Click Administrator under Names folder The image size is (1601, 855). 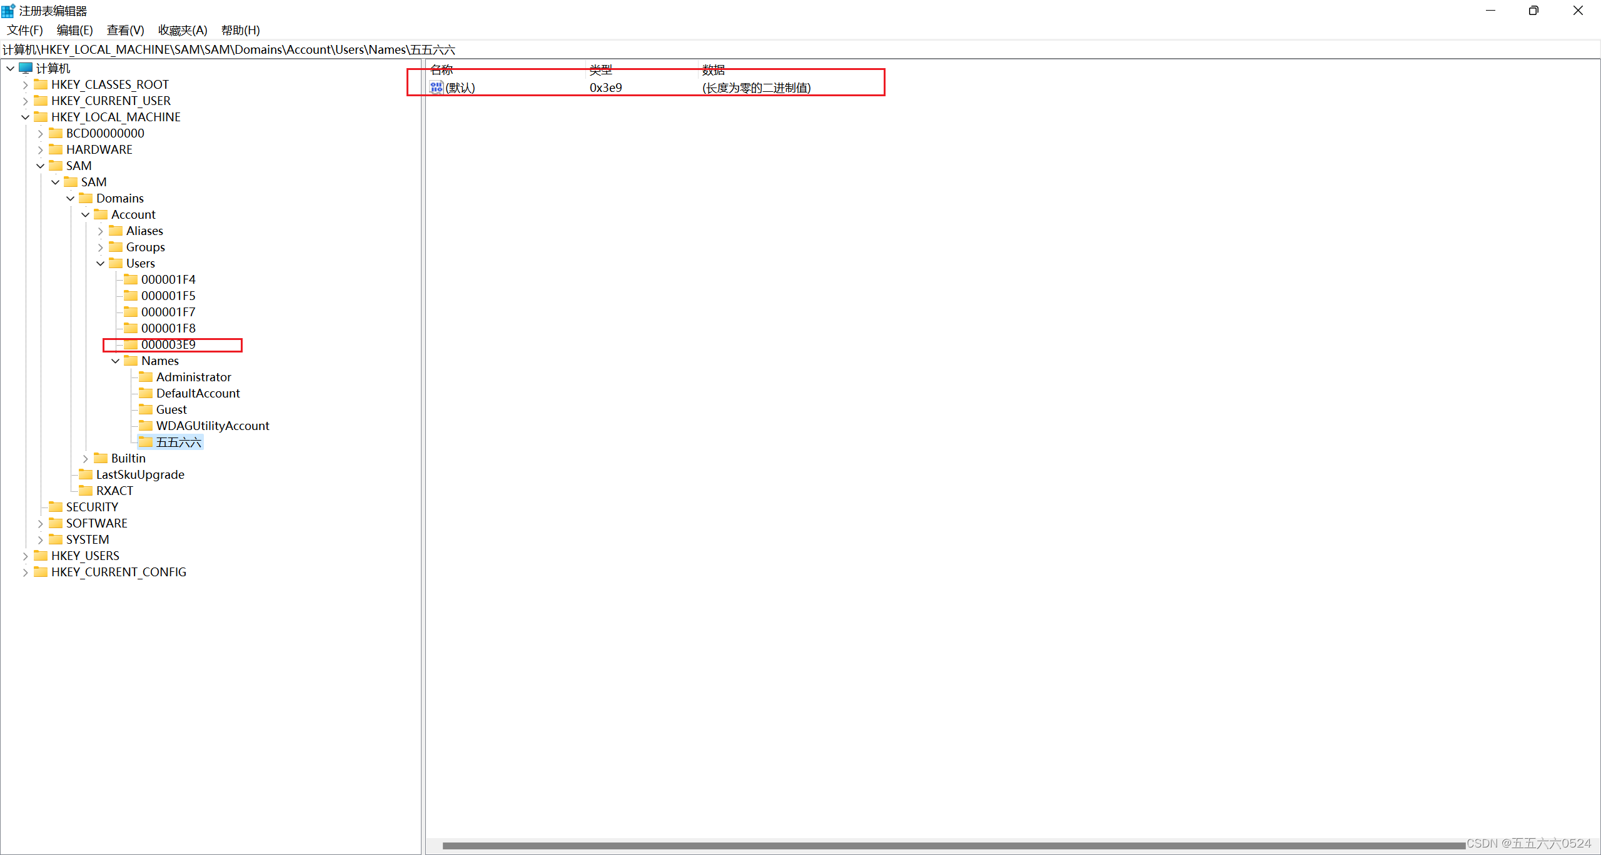click(x=194, y=377)
